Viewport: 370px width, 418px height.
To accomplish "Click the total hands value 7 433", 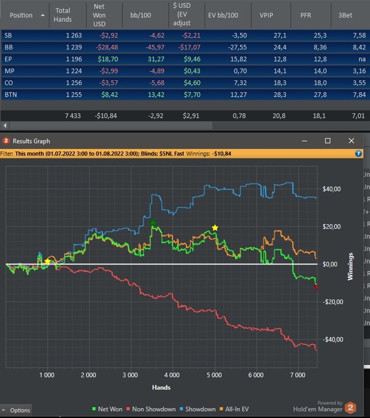I will click(x=73, y=116).
